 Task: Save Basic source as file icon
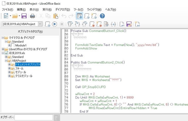(129, 24)
